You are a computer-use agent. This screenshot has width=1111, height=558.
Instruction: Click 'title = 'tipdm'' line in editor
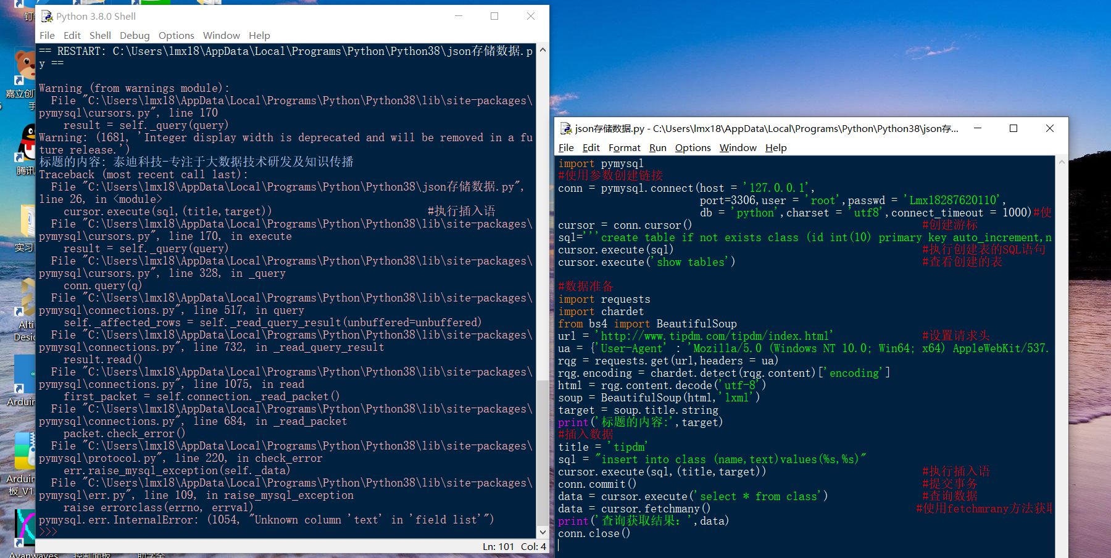(x=602, y=447)
